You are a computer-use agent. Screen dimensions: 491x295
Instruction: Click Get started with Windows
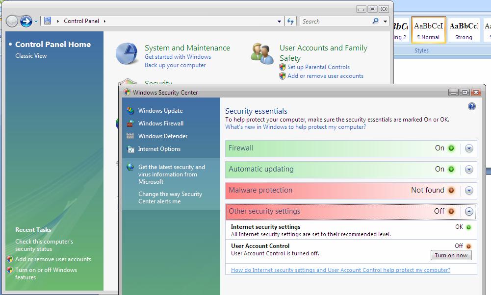[x=178, y=57]
